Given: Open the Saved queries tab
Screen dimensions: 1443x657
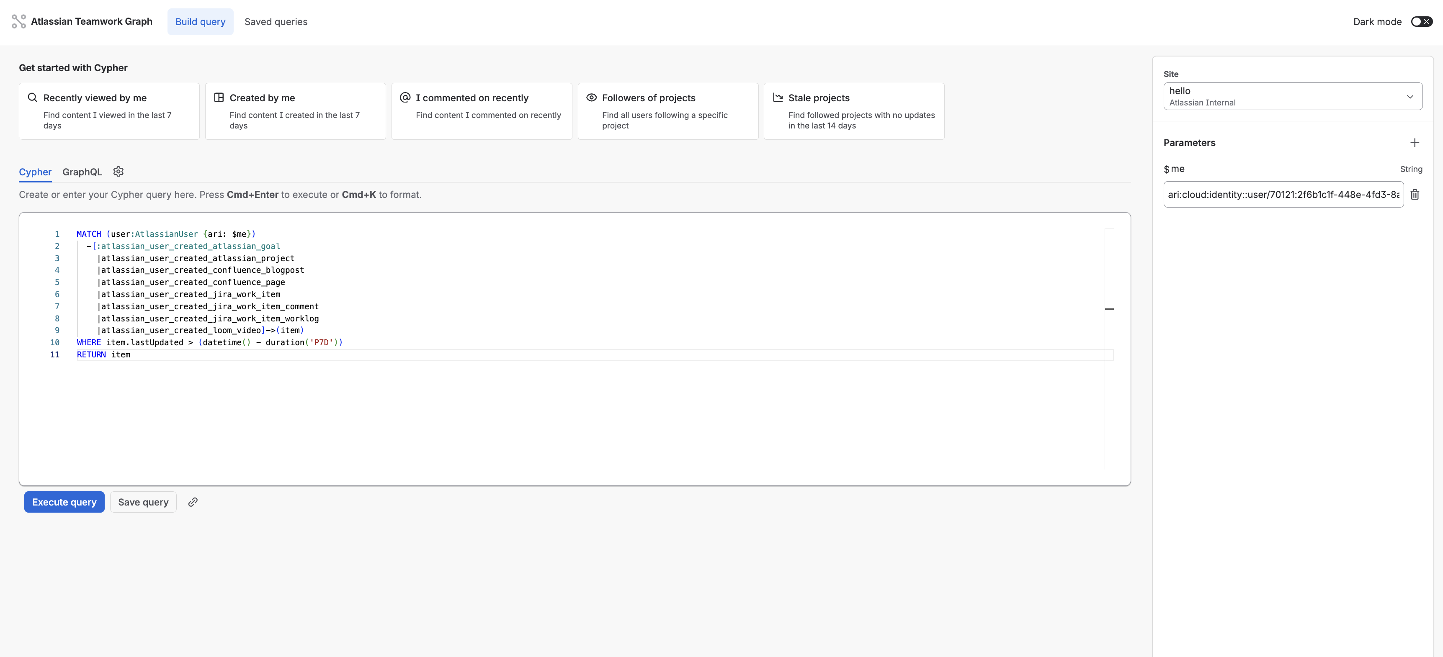Looking at the screenshot, I should point(276,22).
